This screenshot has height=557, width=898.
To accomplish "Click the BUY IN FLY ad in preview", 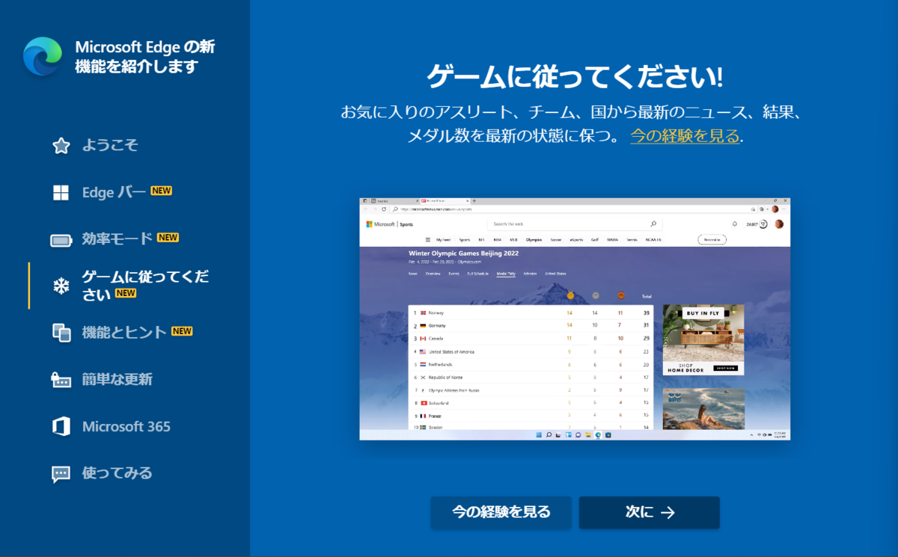I will [x=703, y=339].
